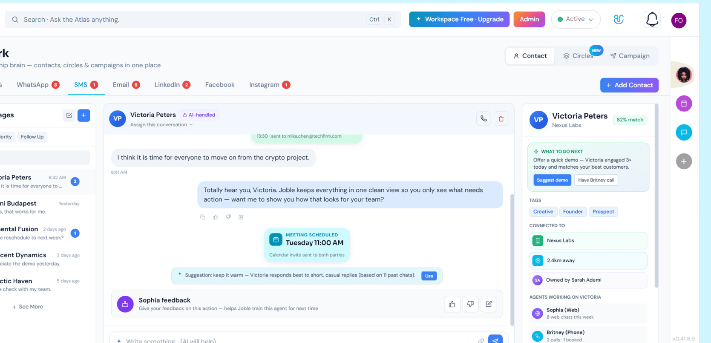Copy the AI reply message
This screenshot has width=711, height=343.
[x=203, y=217]
